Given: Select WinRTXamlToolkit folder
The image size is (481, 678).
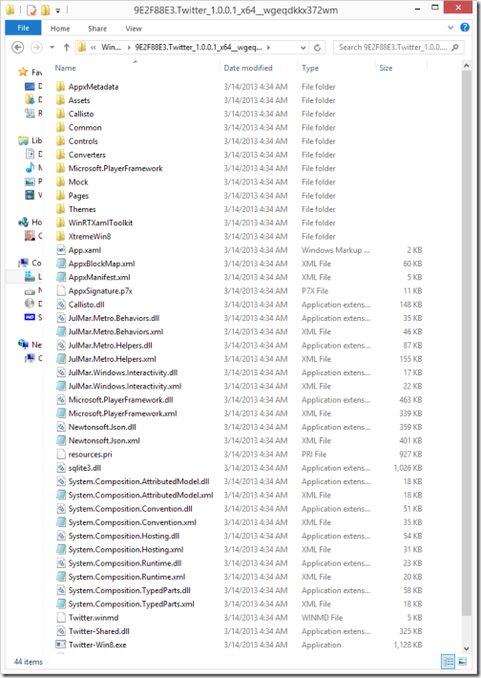Looking at the screenshot, I should point(100,222).
